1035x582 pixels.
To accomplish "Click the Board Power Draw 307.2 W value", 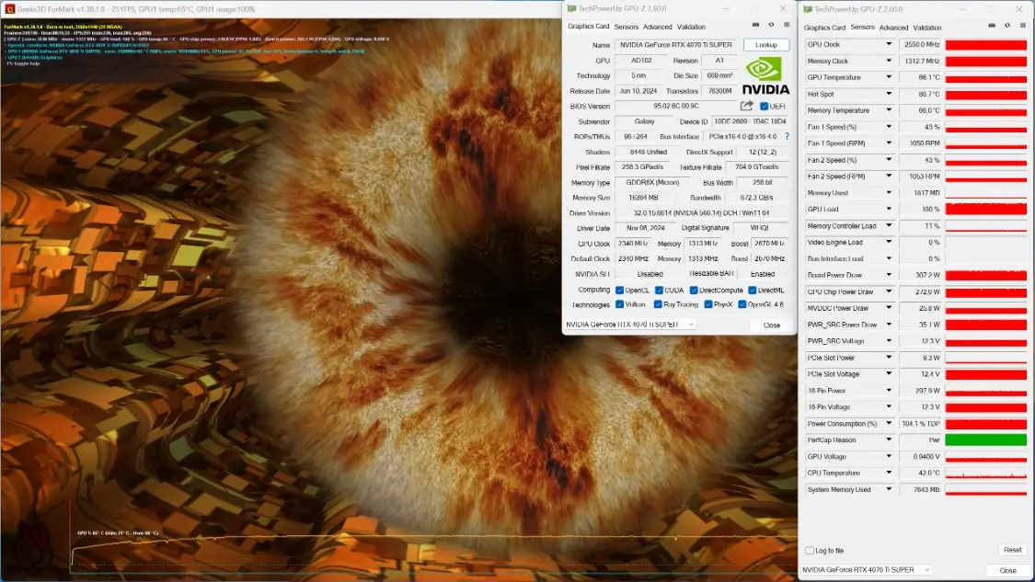I will (x=920, y=275).
